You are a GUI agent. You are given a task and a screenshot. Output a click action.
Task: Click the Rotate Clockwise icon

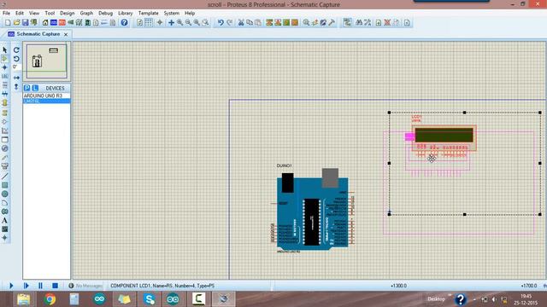[16, 49]
